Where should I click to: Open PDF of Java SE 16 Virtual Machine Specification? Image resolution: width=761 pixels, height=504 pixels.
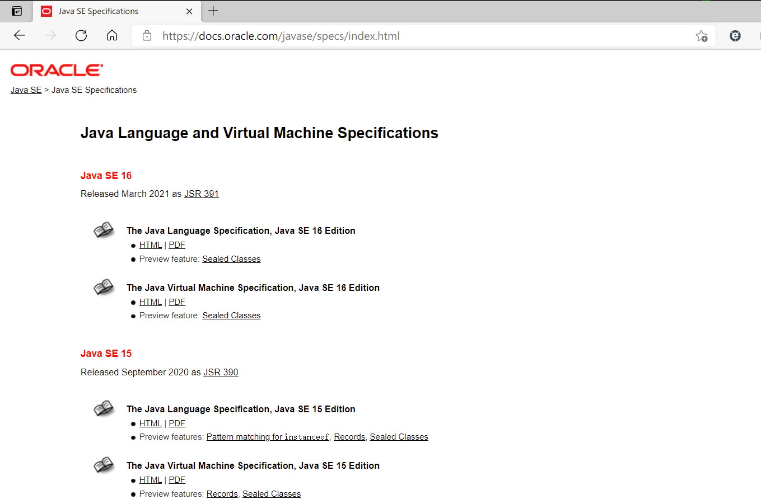pos(177,302)
